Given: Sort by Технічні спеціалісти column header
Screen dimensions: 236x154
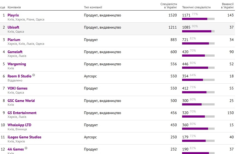Looking at the screenshot, I should (x=196, y=7).
